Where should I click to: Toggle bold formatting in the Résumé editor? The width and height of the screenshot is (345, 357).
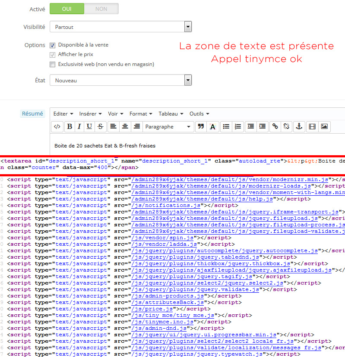[x=70, y=127]
